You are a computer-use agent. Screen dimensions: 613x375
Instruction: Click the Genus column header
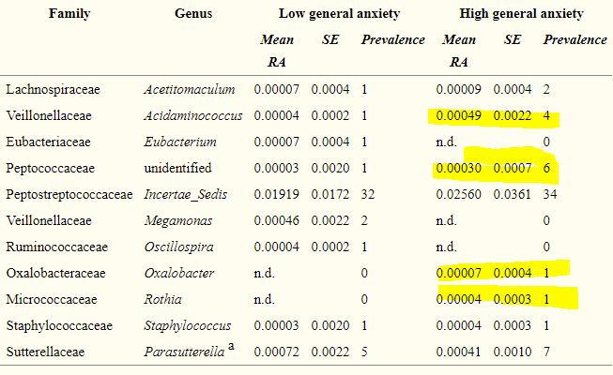pyautogui.click(x=192, y=14)
